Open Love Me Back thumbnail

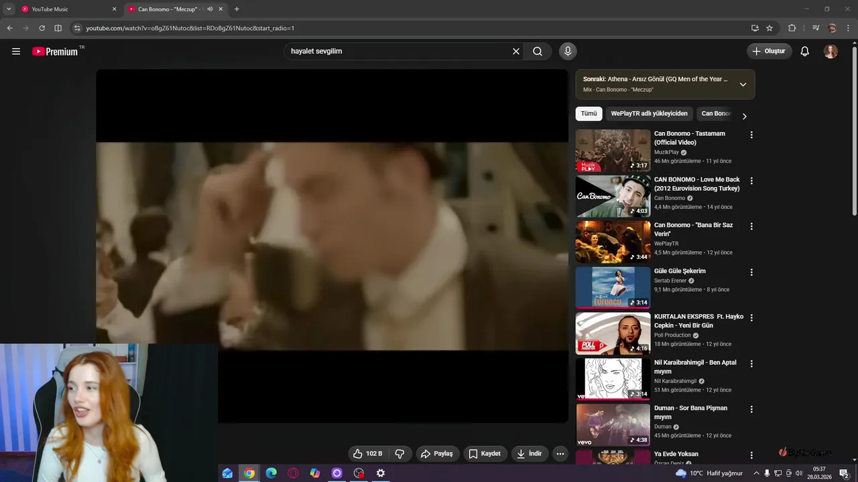(x=613, y=196)
